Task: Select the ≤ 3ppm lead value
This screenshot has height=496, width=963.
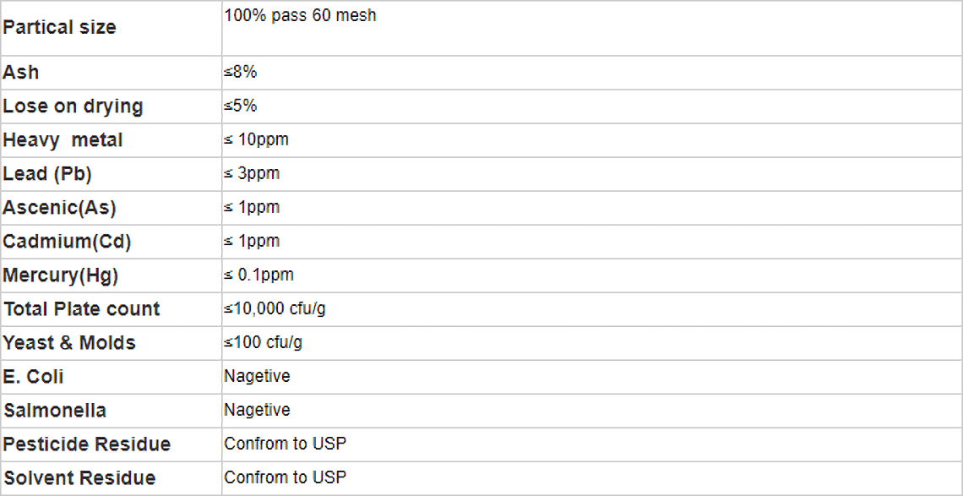Action: 252,174
